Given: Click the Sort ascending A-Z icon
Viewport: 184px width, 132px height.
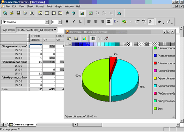Looking at the screenshot, I should coord(98,13).
